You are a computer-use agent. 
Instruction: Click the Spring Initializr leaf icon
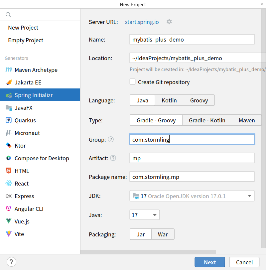tap(9, 95)
